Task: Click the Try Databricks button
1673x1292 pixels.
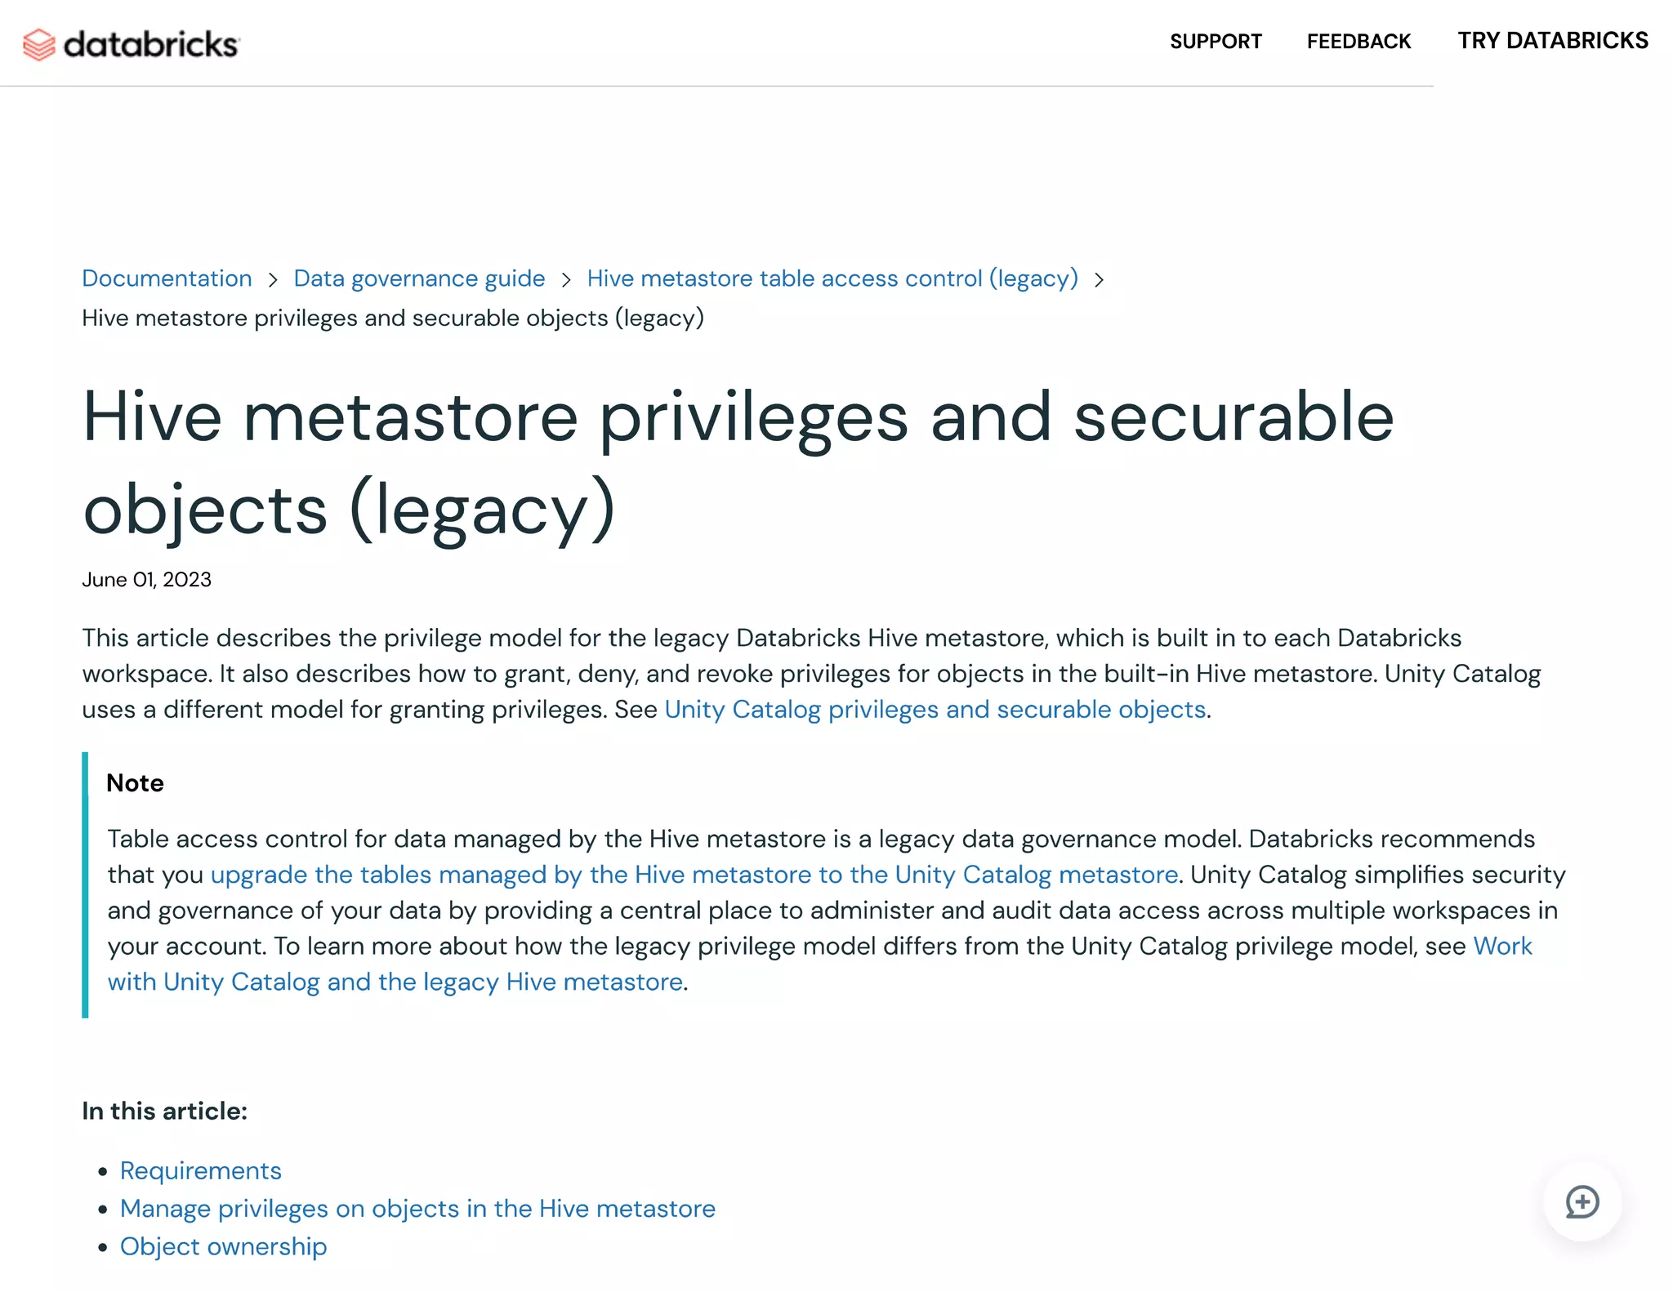Action: pyautogui.click(x=1553, y=41)
